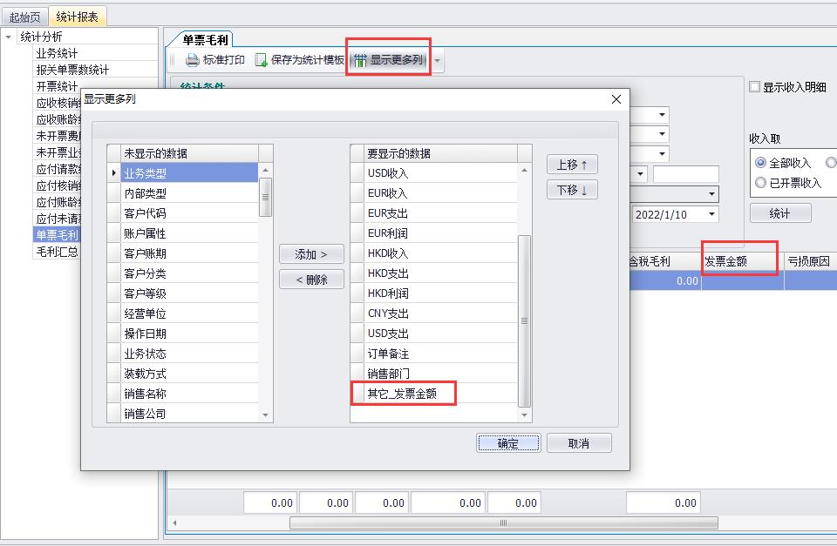837x546 pixels.
Task: Enable the 显示收入明细 checkbox
Action: [755, 87]
